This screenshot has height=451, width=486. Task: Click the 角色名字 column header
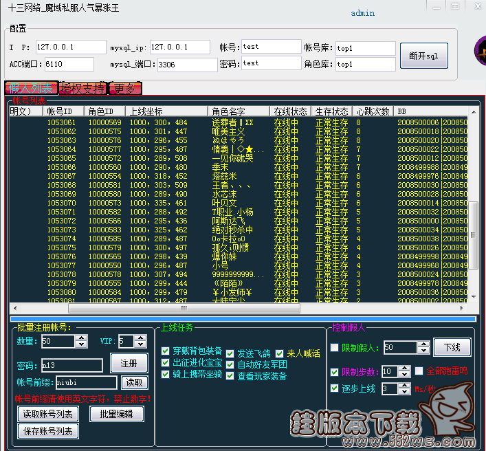click(239, 111)
